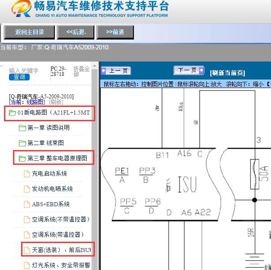Click document icon beside 灯光系统、安全带报警
The image size is (271, 270).
[x=27, y=266]
